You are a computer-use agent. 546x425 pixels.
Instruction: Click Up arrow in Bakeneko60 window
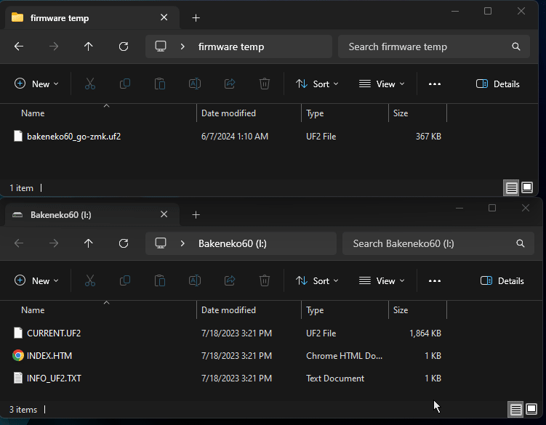(x=89, y=243)
